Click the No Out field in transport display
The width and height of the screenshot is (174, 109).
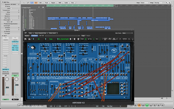[110, 106]
